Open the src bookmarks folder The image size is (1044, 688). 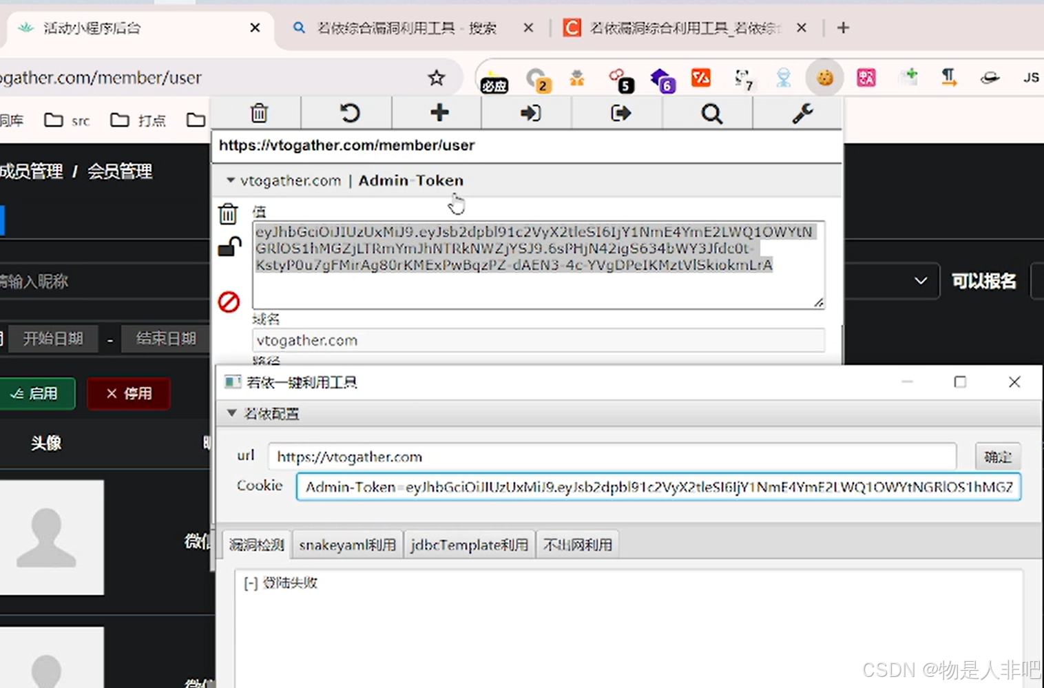[x=67, y=121]
